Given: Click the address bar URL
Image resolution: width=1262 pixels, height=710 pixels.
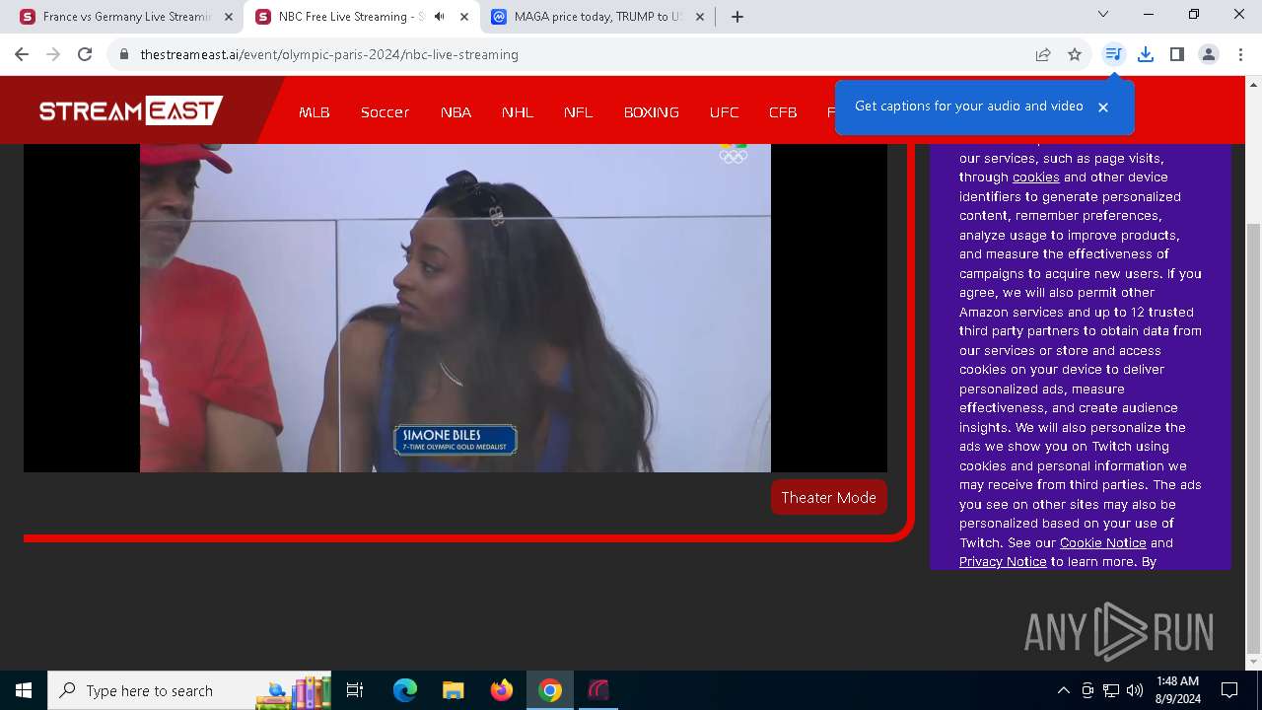Looking at the screenshot, I should point(329,54).
